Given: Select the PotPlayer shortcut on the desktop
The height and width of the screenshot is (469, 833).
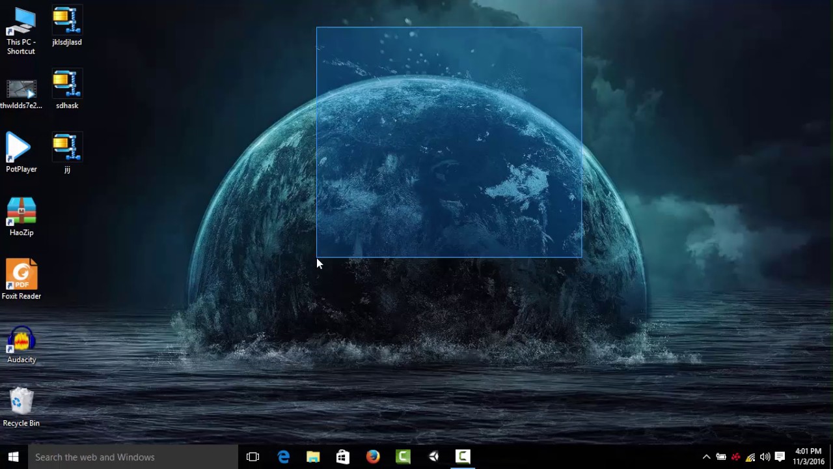Looking at the screenshot, I should coord(21,153).
